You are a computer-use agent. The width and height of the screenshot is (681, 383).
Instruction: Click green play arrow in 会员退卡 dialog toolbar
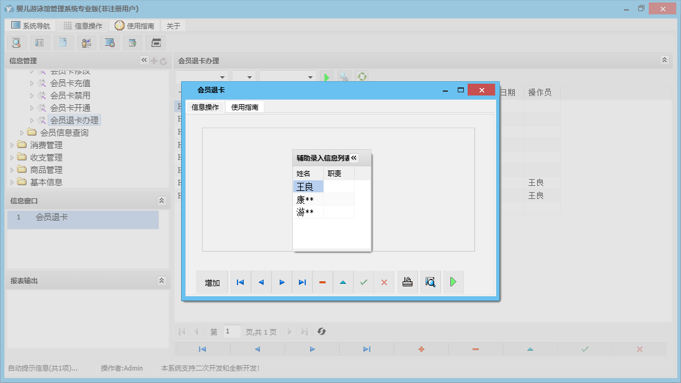pos(453,283)
